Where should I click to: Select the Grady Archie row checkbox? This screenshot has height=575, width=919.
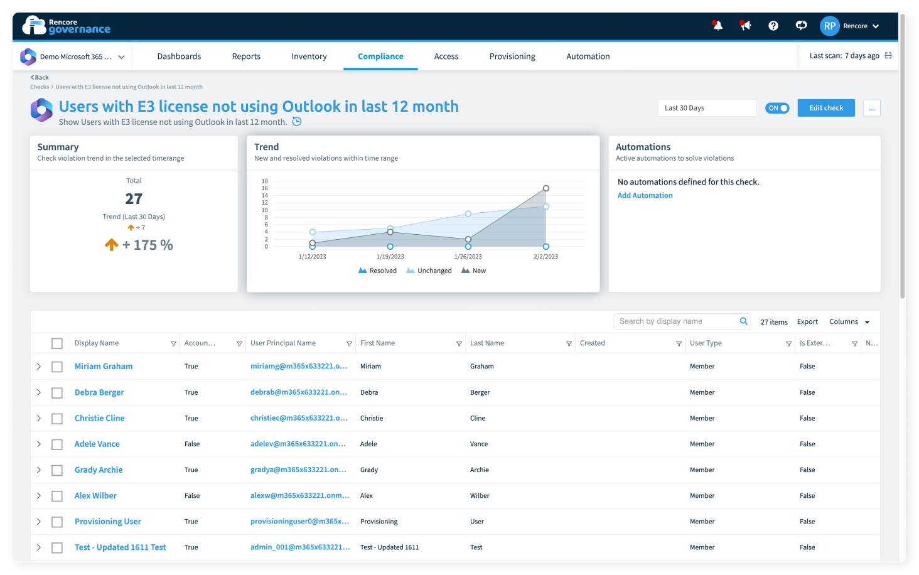click(57, 470)
